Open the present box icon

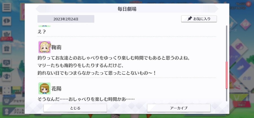(x=7, y=49)
